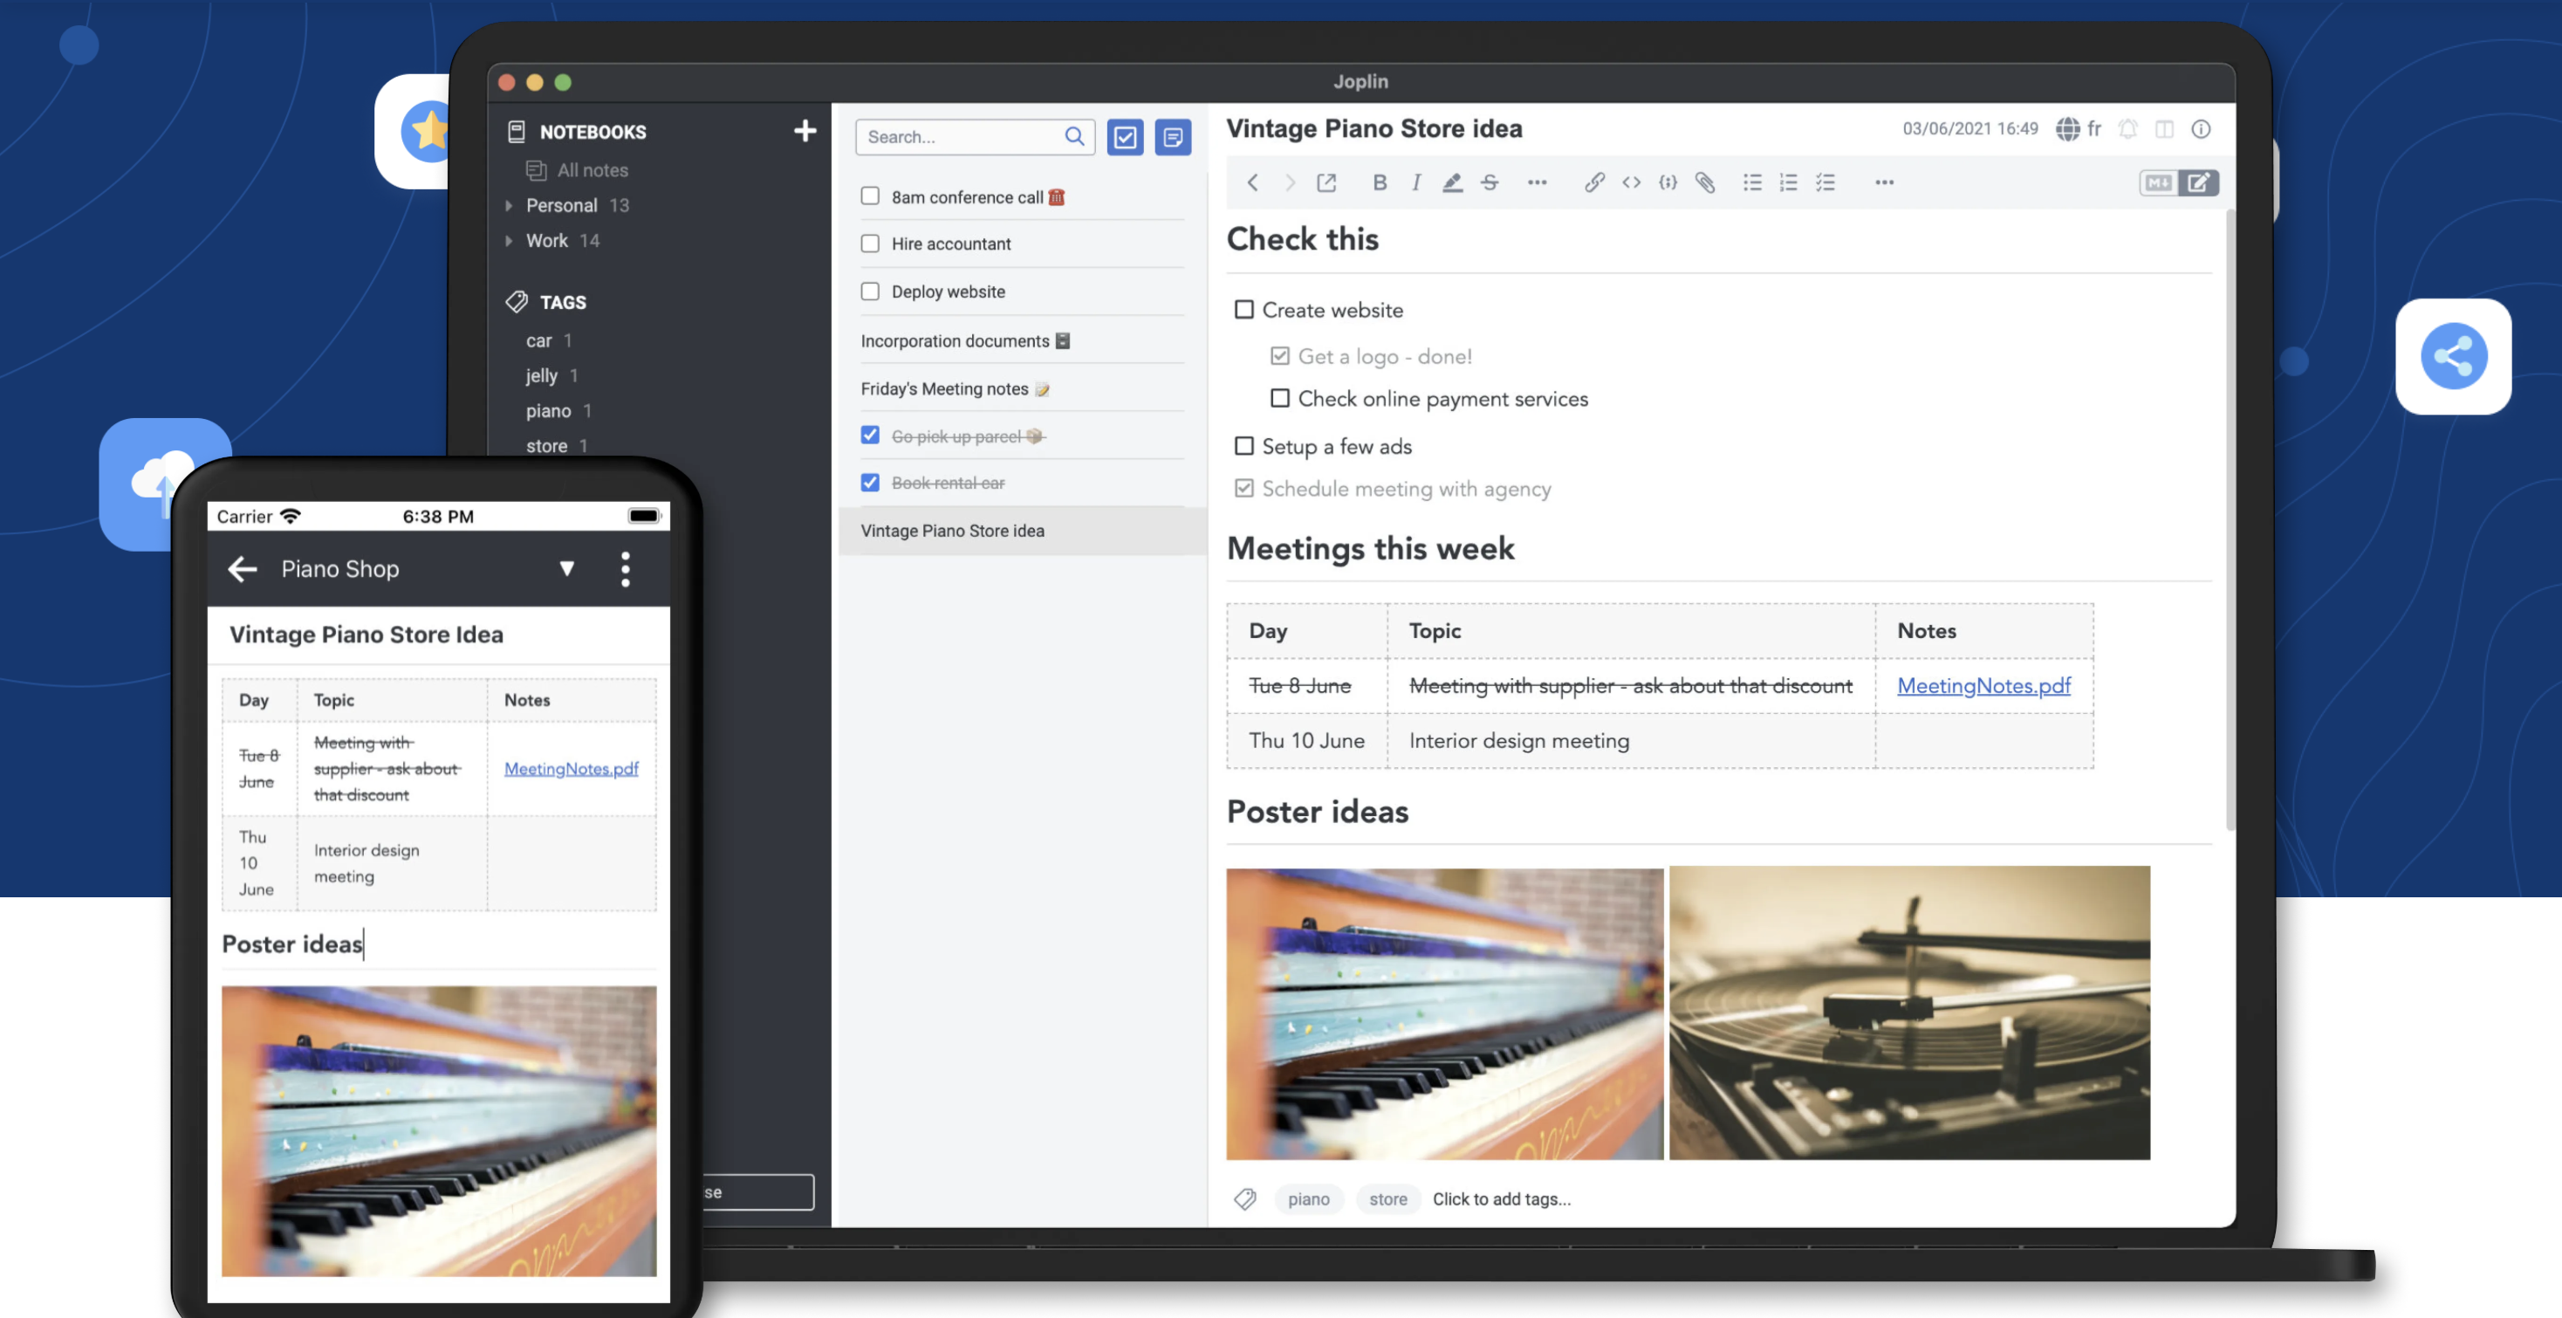Screen dimensions: 2562x1318
Task: Click the Italic formatting icon
Action: pyautogui.click(x=1415, y=182)
